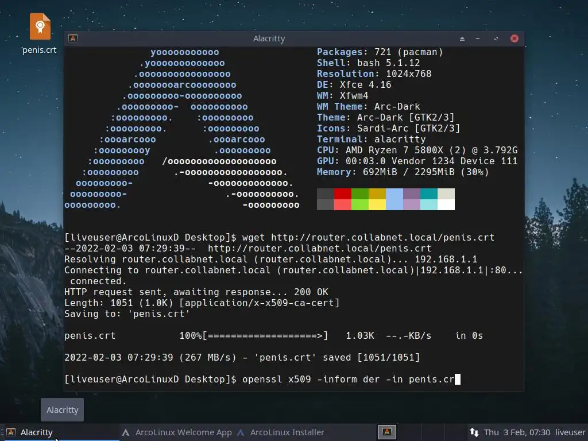Click the 'DE: Xfce 4.16' line
The height and width of the screenshot is (441, 588).
coord(354,85)
